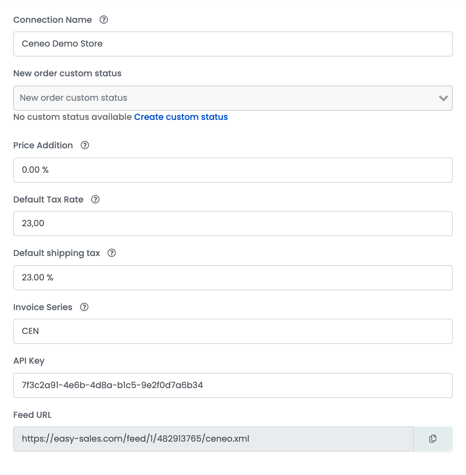This screenshot has width=466, height=475.
Task: Edit the Default shipping tax field
Action: point(233,278)
